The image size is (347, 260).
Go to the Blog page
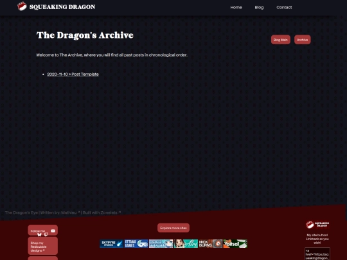click(259, 7)
